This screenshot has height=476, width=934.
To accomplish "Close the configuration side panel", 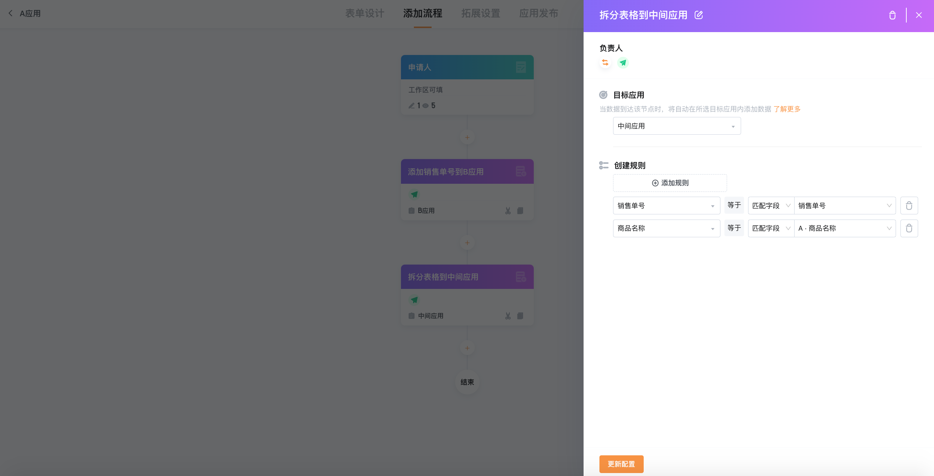I will pos(919,15).
